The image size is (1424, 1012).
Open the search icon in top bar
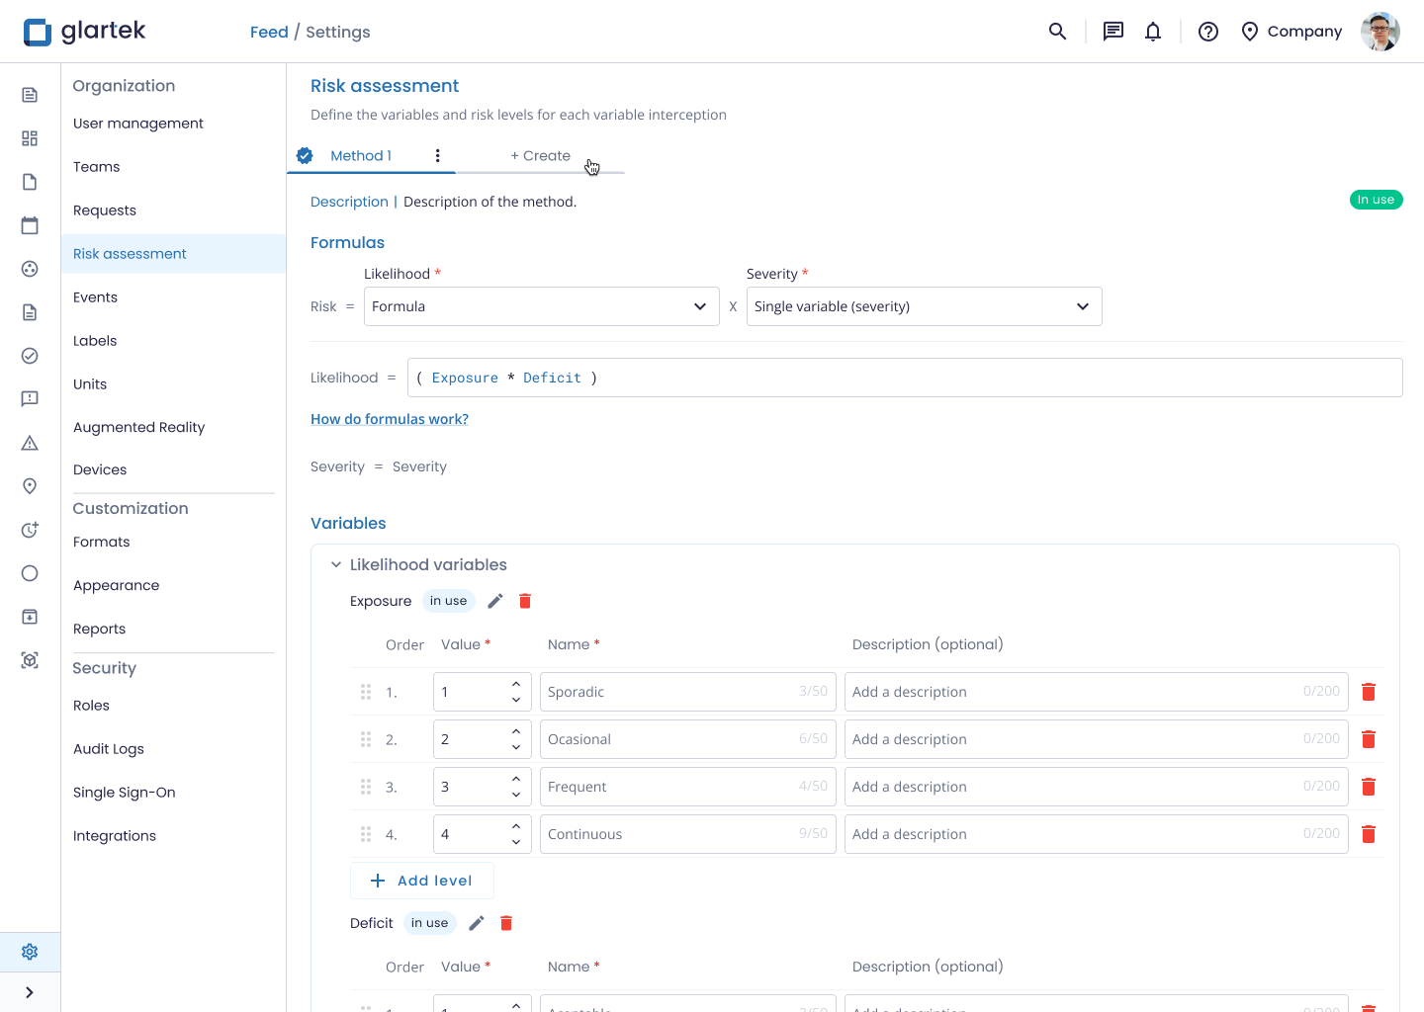click(1057, 32)
